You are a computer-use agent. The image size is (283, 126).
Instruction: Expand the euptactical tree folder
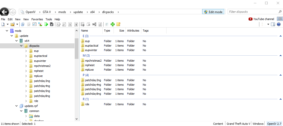click(26, 56)
